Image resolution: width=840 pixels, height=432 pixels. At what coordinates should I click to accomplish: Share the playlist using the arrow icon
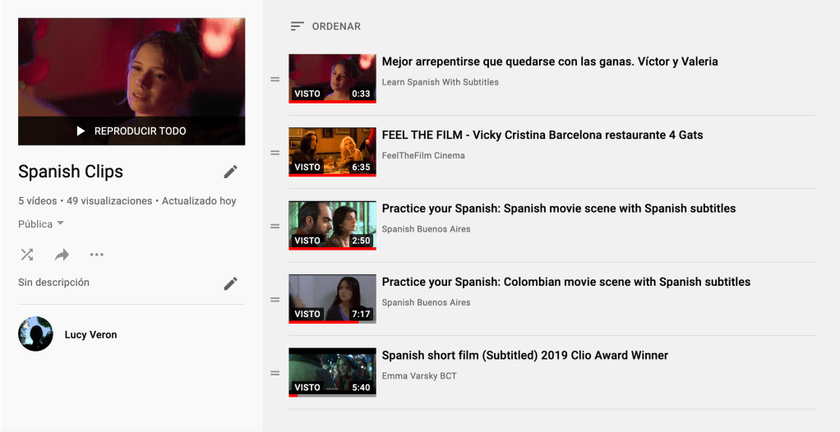62,255
